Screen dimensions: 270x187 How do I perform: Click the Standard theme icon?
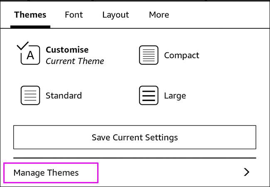(x=30, y=96)
